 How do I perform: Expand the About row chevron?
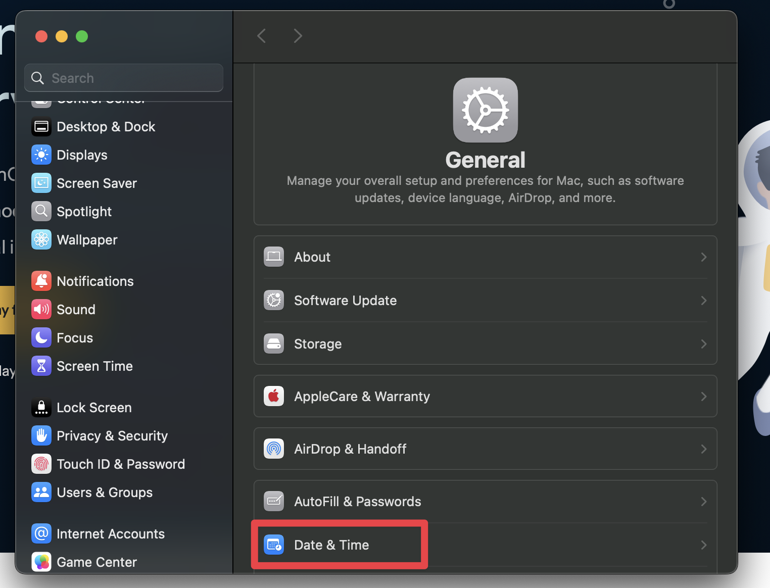pyautogui.click(x=703, y=257)
